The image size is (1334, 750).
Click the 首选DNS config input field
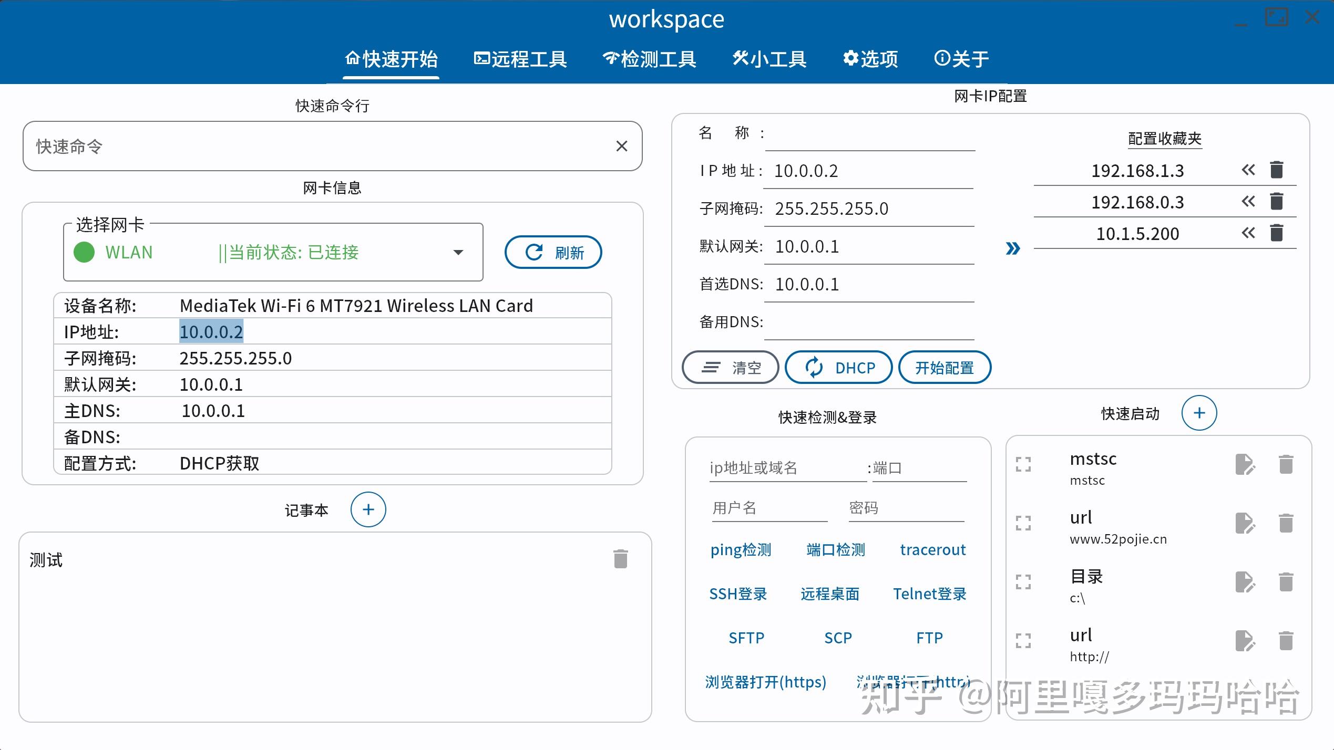tap(869, 285)
